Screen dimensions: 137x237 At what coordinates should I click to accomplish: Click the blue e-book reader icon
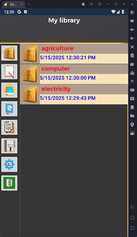[9, 109]
